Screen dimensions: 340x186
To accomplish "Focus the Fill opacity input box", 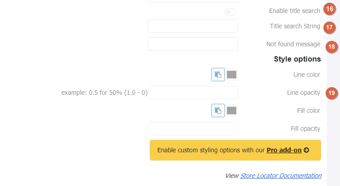I will (x=193, y=128).
